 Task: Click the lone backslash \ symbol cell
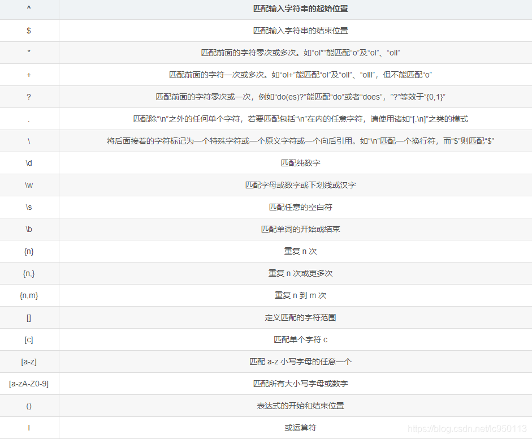pos(29,141)
